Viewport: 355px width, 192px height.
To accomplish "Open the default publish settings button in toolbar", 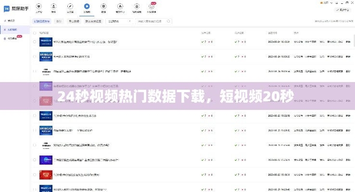I will (93, 21).
